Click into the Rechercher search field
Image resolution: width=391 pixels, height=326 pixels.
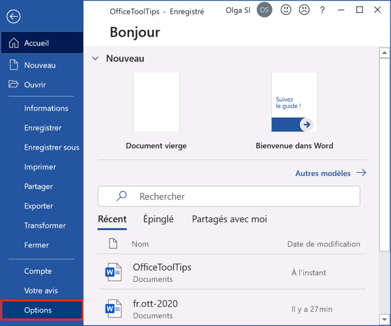coord(229,196)
